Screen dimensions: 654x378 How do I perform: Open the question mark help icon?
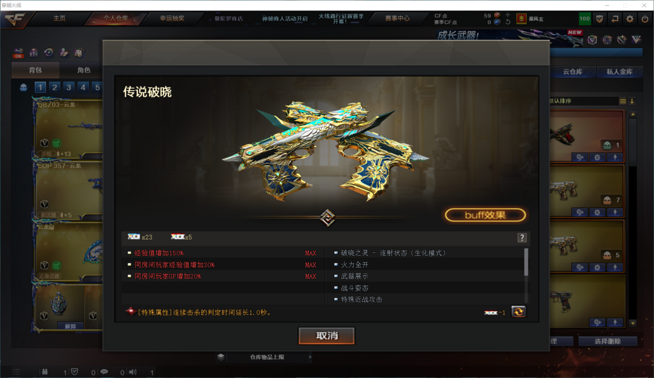pyautogui.click(x=522, y=238)
